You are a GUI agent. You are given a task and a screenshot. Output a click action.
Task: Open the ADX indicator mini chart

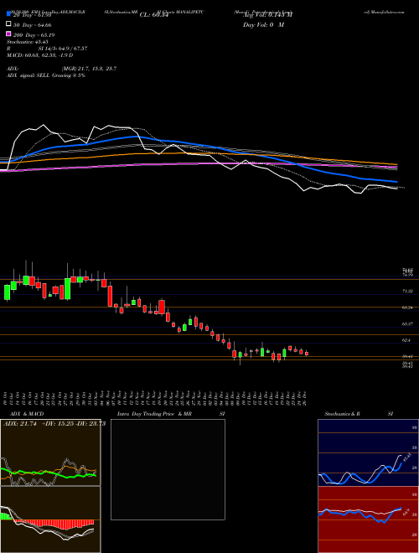tap(50, 452)
